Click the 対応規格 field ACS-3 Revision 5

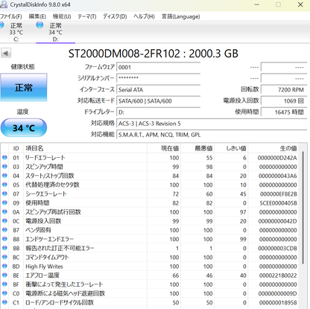pos(212,124)
